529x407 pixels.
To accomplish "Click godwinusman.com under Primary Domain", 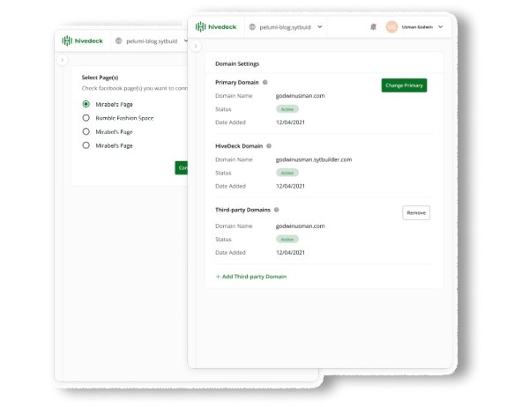I will pyautogui.click(x=301, y=96).
